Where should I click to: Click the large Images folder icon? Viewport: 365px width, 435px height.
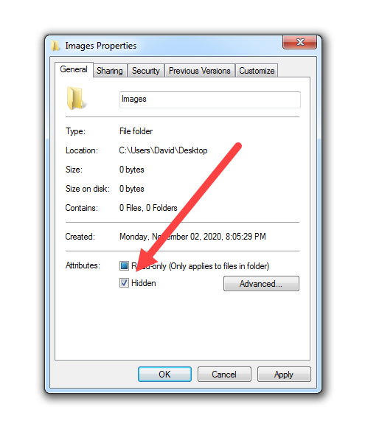(75, 98)
